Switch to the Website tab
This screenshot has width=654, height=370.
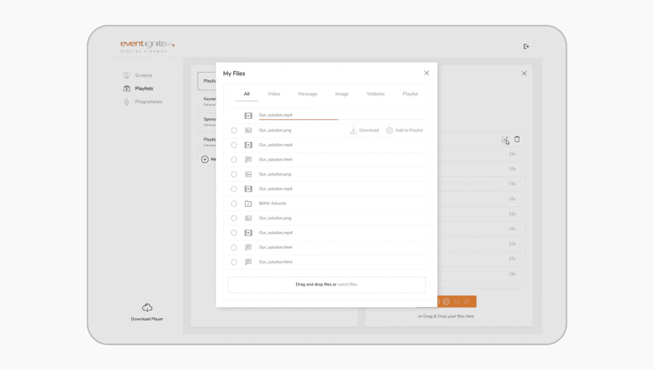point(375,94)
